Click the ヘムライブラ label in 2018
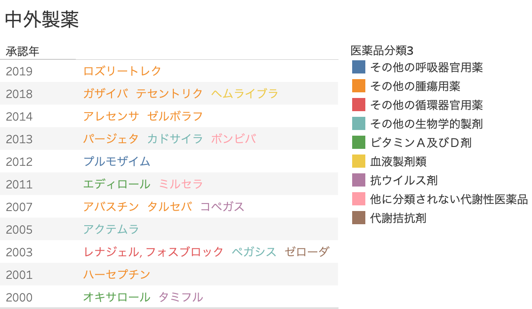532x309 pixels. pyautogui.click(x=245, y=93)
